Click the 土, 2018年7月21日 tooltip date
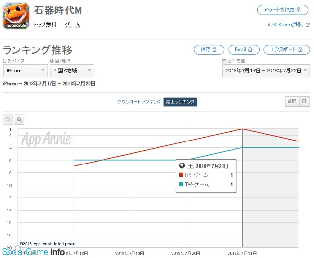The width and height of the screenshot is (314, 258). click(x=208, y=166)
